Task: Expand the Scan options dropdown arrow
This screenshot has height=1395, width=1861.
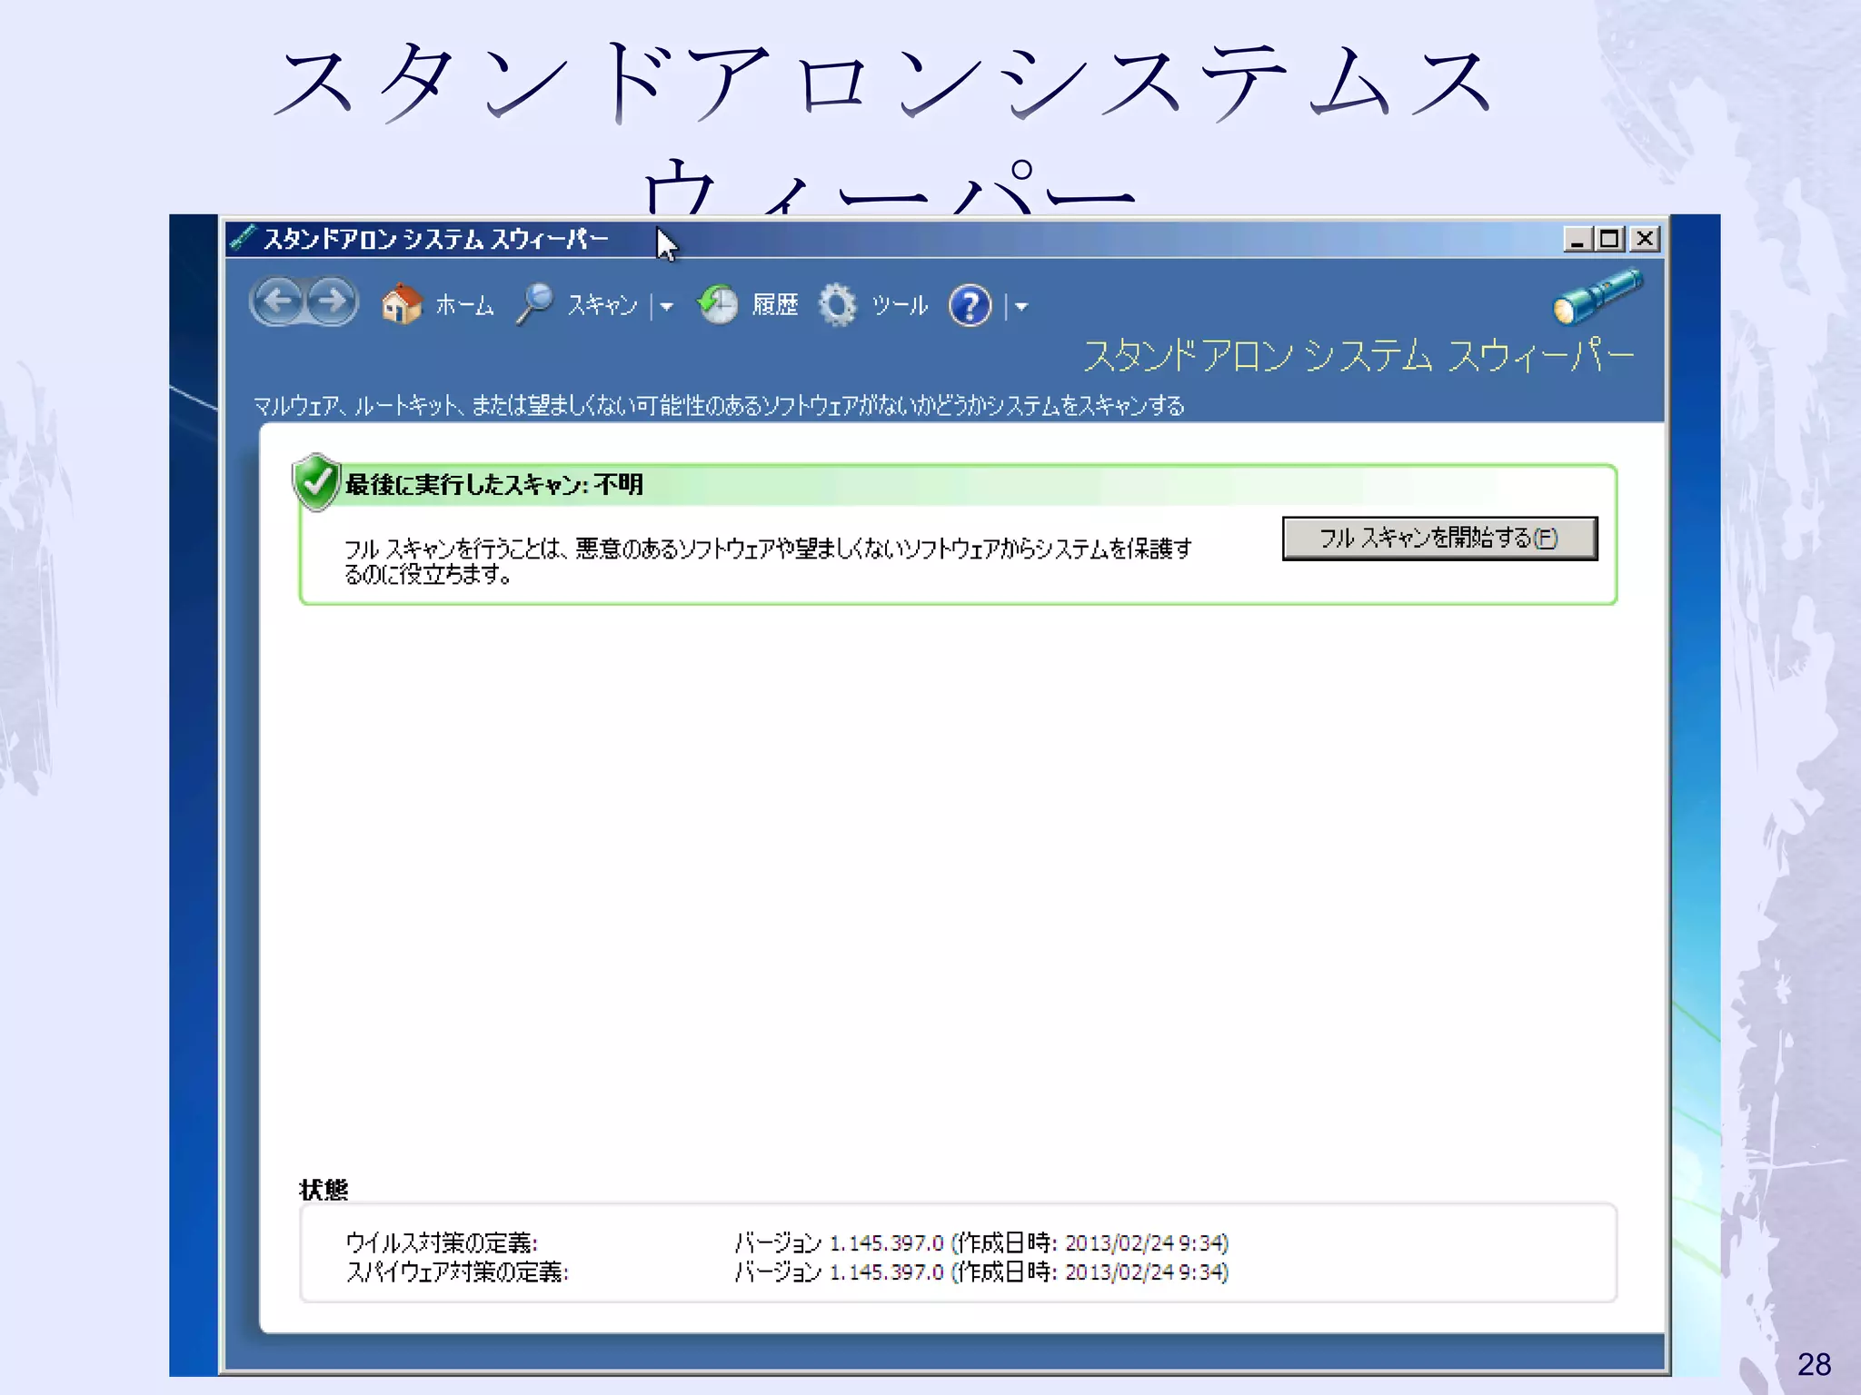Action: (x=667, y=307)
